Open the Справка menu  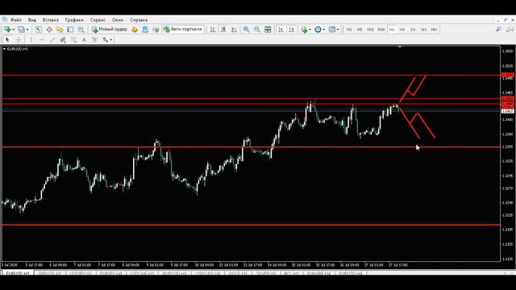tap(139, 20)
